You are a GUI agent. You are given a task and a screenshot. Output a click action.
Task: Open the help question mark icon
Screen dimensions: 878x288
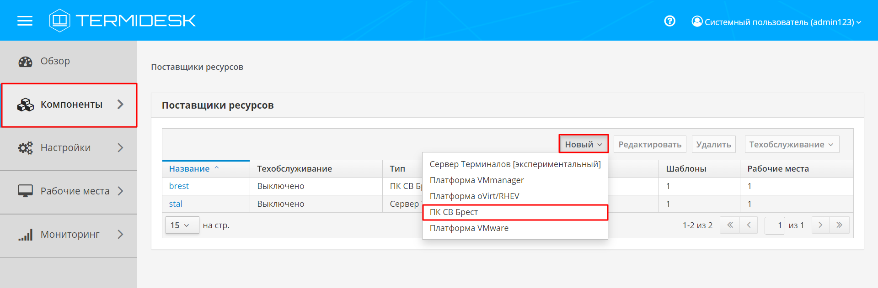click(669, 21)
